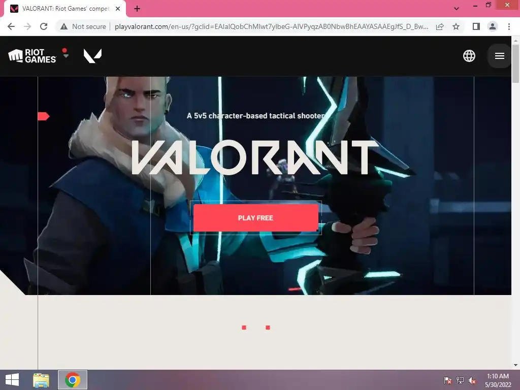This screenshot has width=520, height=390.
Task: Launch File Explorer from the taskbar
Action: pos(41,380)
